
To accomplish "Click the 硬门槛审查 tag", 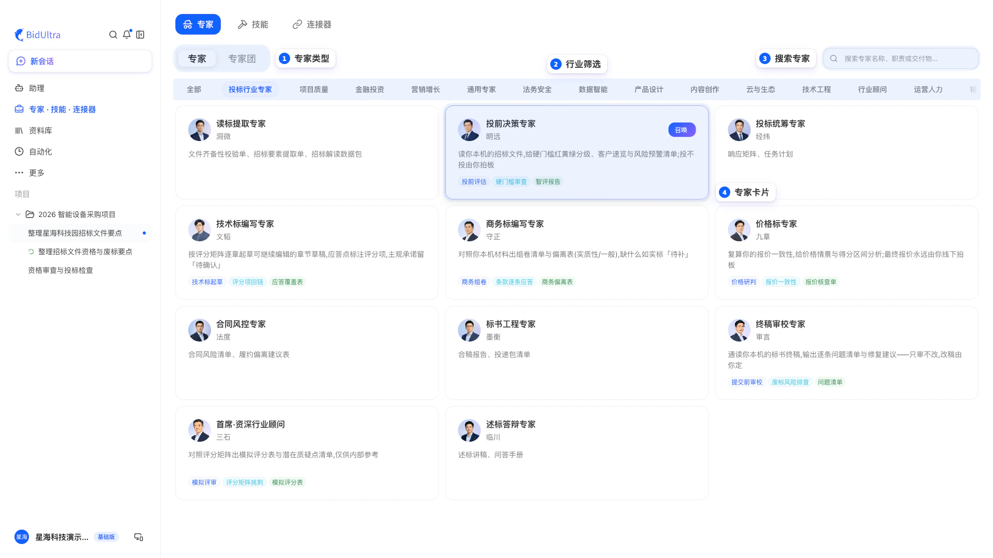I will 511,181.
